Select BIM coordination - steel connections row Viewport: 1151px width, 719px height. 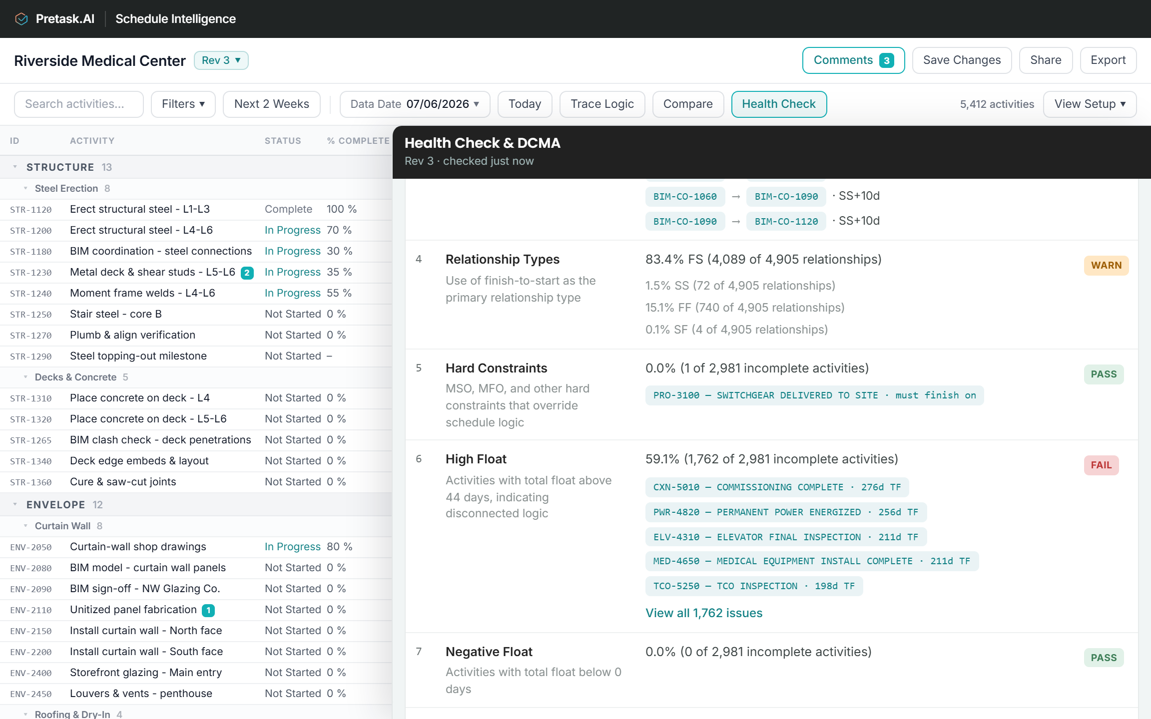pos(196,251)
